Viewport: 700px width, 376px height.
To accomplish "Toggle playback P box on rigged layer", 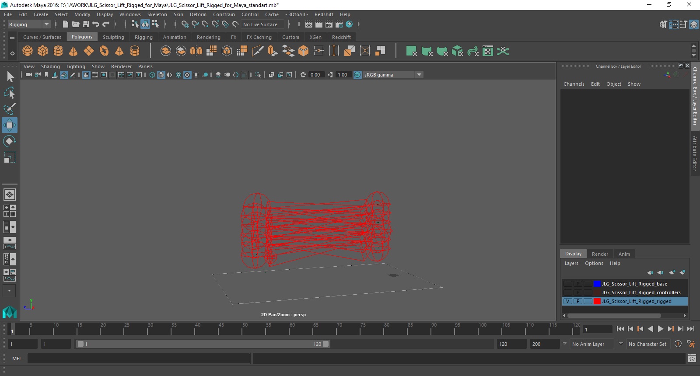I will (577, 301).
